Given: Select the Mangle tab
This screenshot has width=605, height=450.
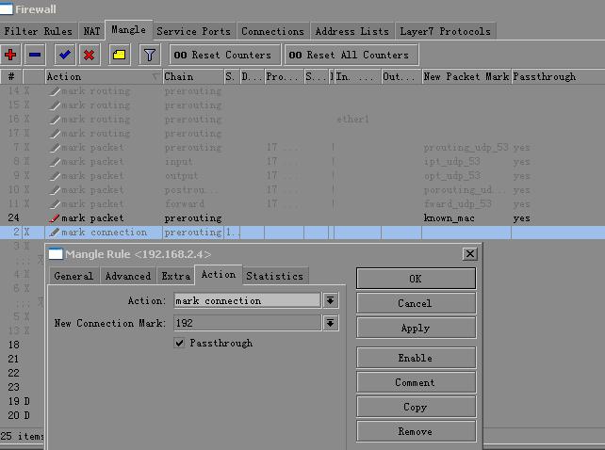Looking at the screenshot, I should coord(128,30).
